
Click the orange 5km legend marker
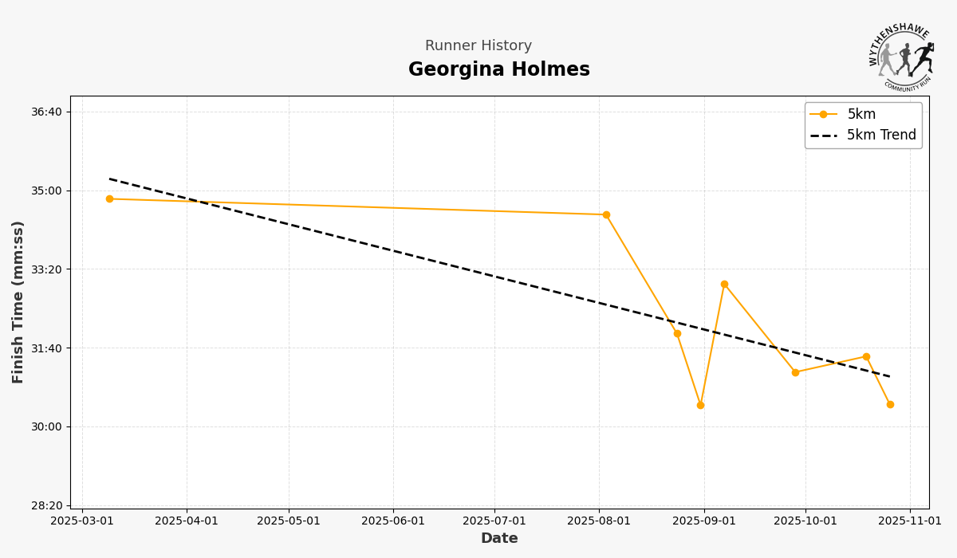(823, 114)
